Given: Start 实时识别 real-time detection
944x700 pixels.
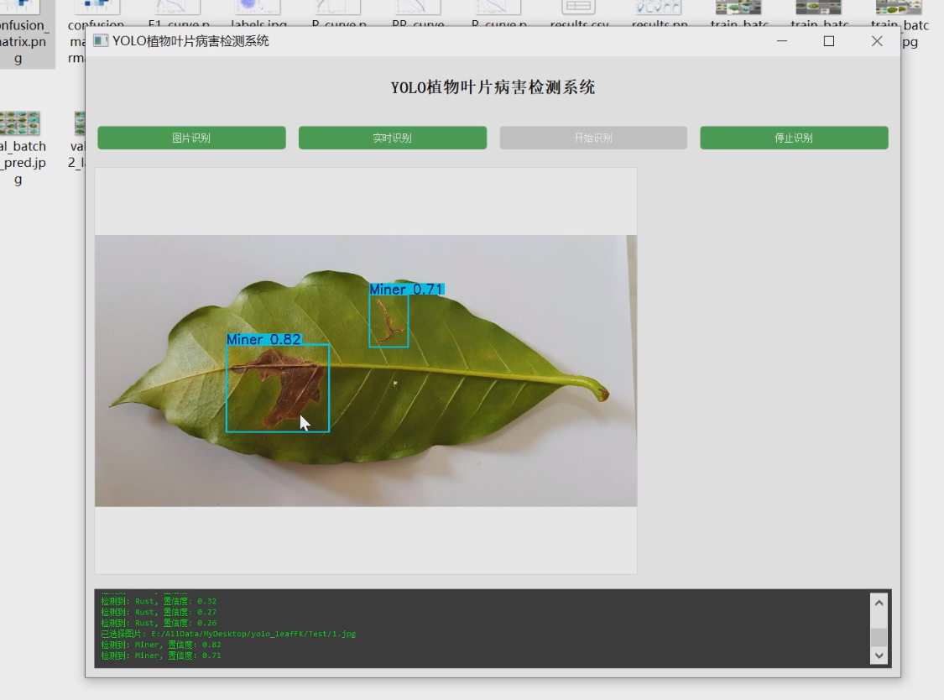Looking at the screenshot, I should pyautogui.click(x=393, y=138).
